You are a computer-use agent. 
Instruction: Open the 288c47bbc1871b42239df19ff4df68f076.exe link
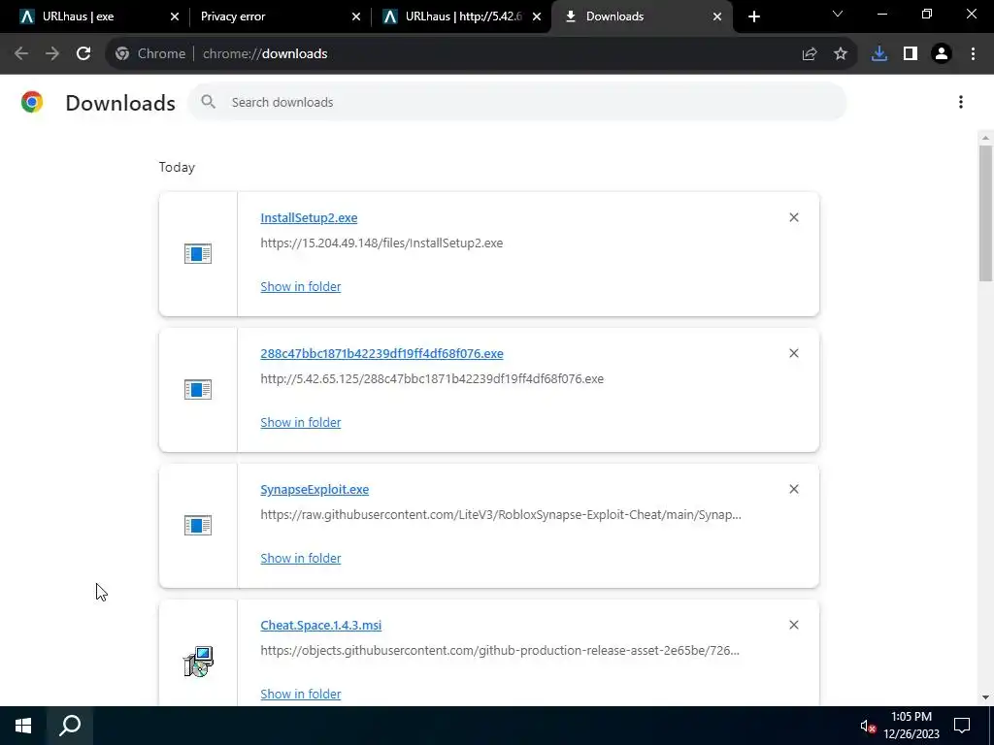coord(381,353)
